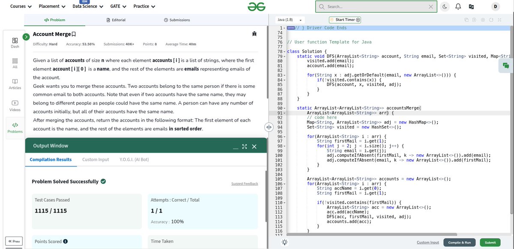Image resolution: width=514 pixels, height=249 pixels.
Task: Click the panel splitter handle icon
Action: 269,127
